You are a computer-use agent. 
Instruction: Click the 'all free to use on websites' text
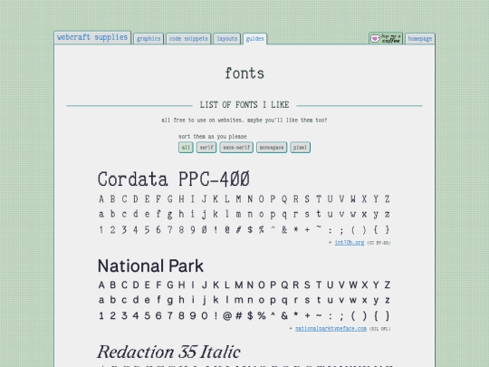tap(244, 120)
